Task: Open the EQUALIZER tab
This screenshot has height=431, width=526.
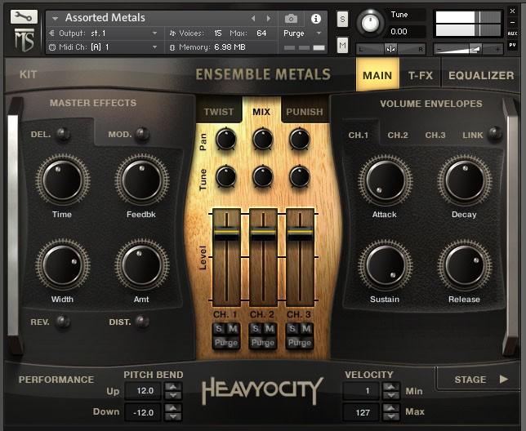Action: (x=481, y=75)
